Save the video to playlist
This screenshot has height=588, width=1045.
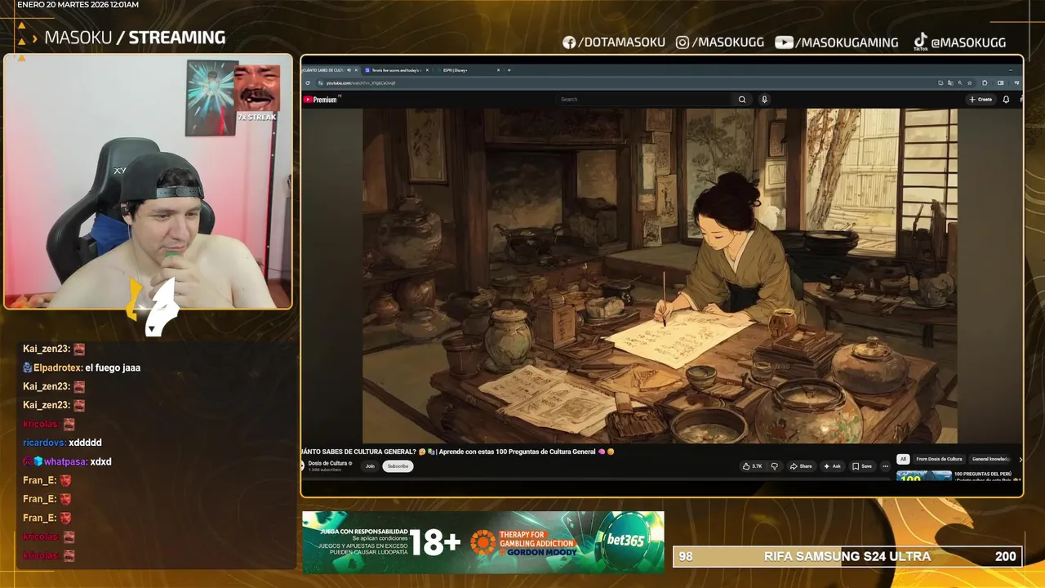pyautogui.click(x=861, y=466)
